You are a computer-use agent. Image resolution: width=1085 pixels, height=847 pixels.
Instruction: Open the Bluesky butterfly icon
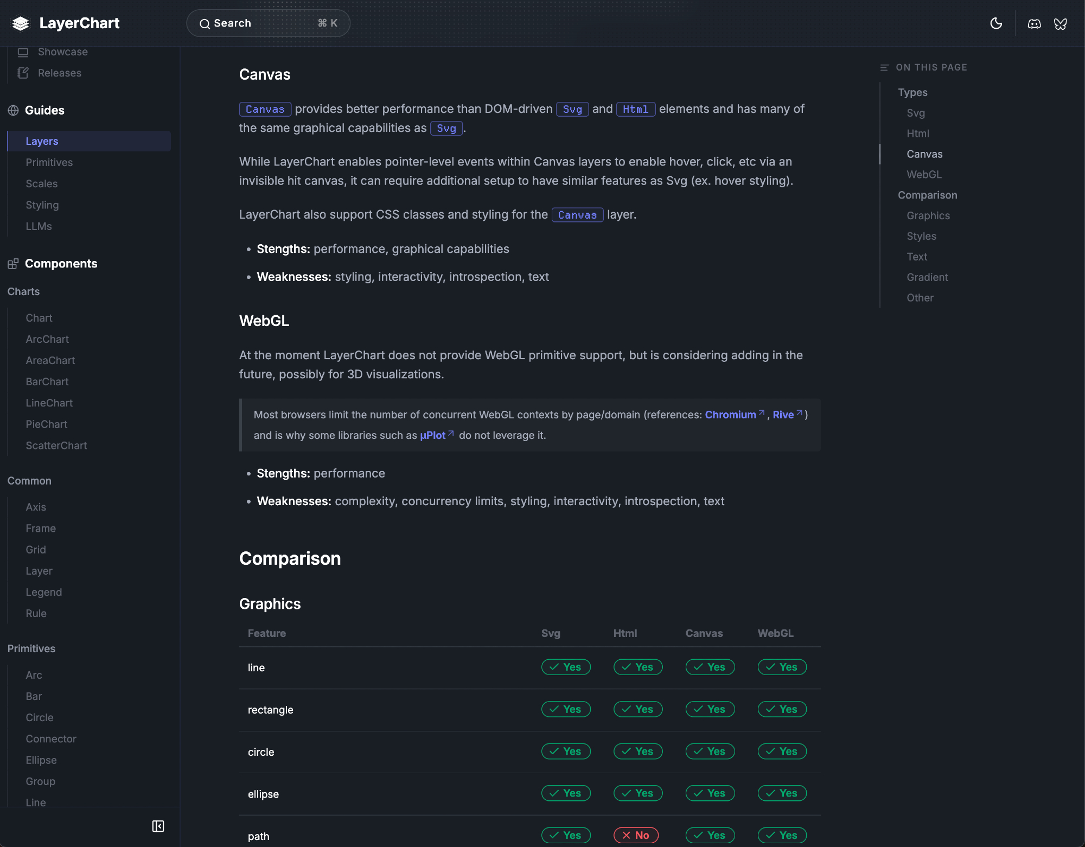1060,23
